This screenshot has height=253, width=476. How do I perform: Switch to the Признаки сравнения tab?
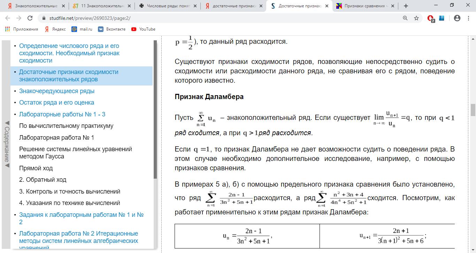[x=364, y=6]
